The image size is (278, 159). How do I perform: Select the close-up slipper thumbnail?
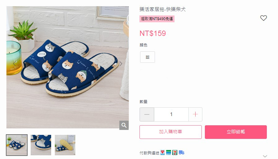point(41,145)
